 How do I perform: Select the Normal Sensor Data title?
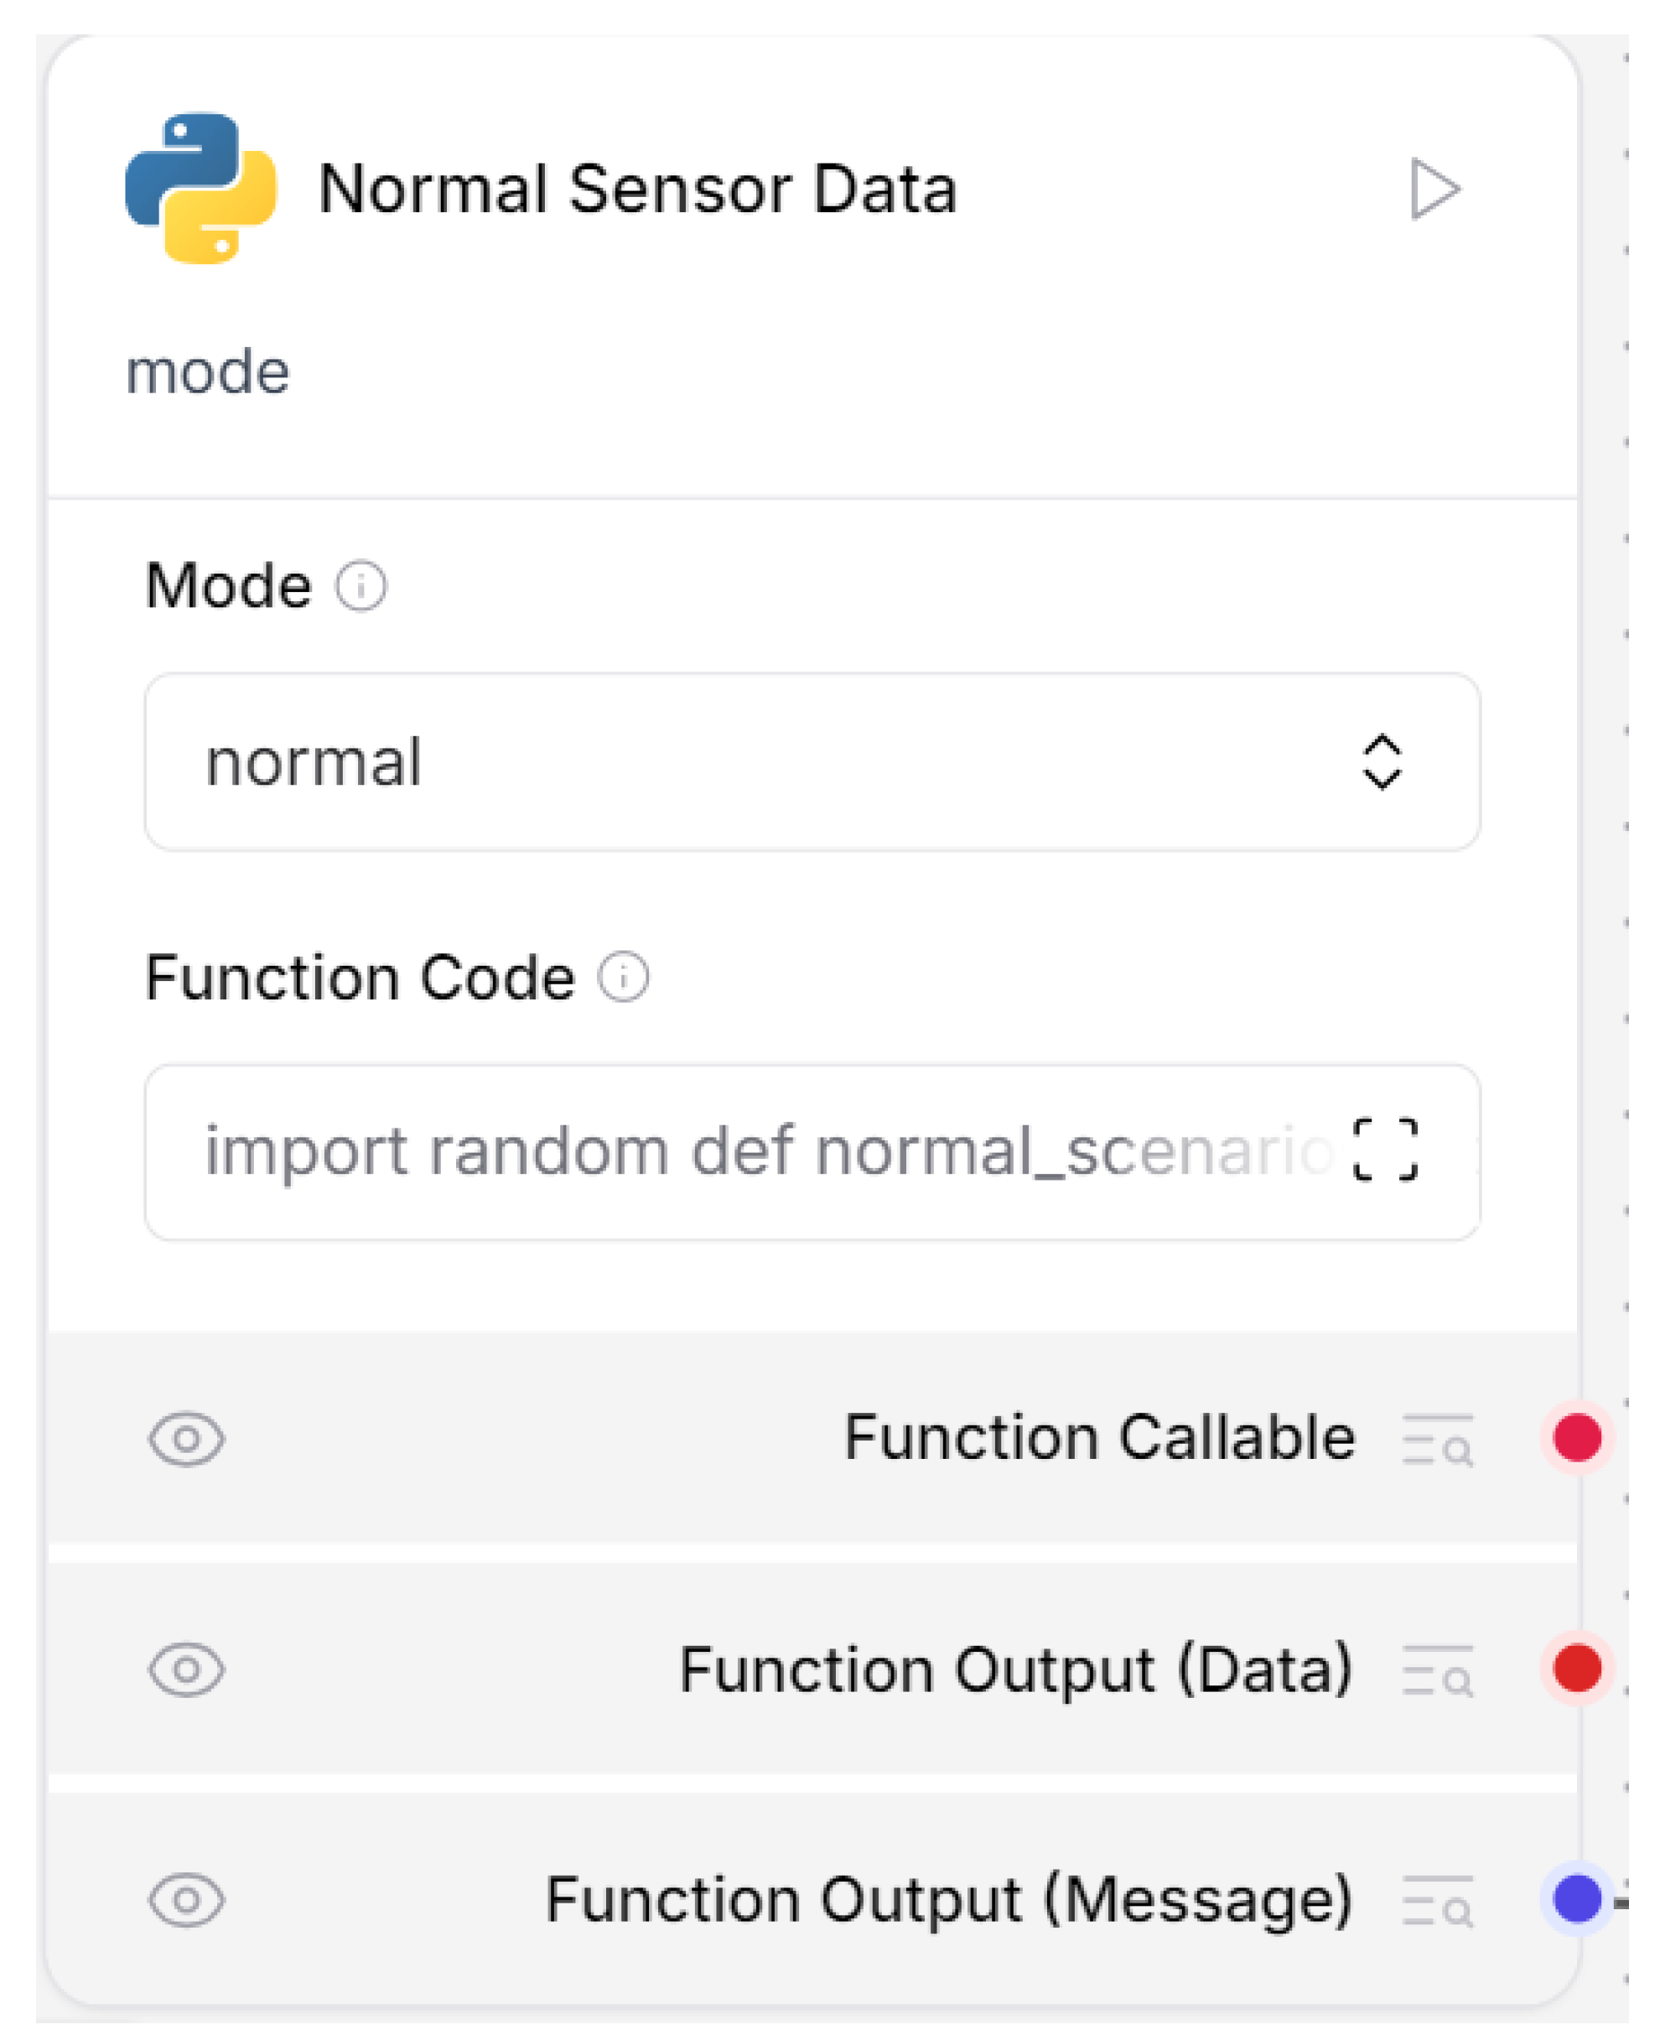(x=637, y=189)
